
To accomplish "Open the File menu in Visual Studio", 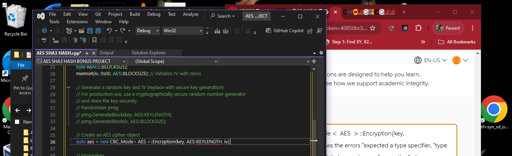I will point(52,14).
